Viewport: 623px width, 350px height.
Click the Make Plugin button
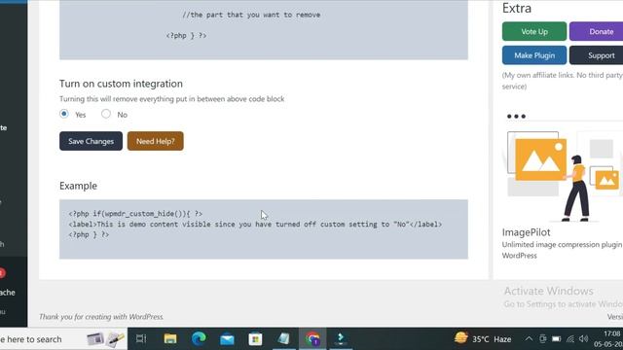[x=534, y=55]
